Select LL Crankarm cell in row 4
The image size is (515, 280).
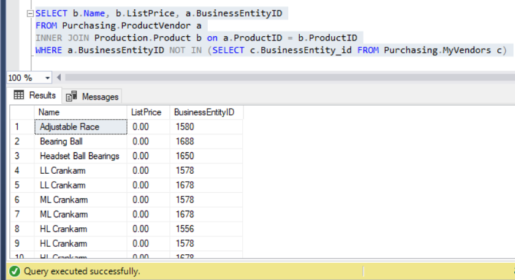[x=80, y=171]
